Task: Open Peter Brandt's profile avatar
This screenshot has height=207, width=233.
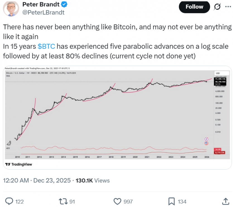Action: coord(11,8)
